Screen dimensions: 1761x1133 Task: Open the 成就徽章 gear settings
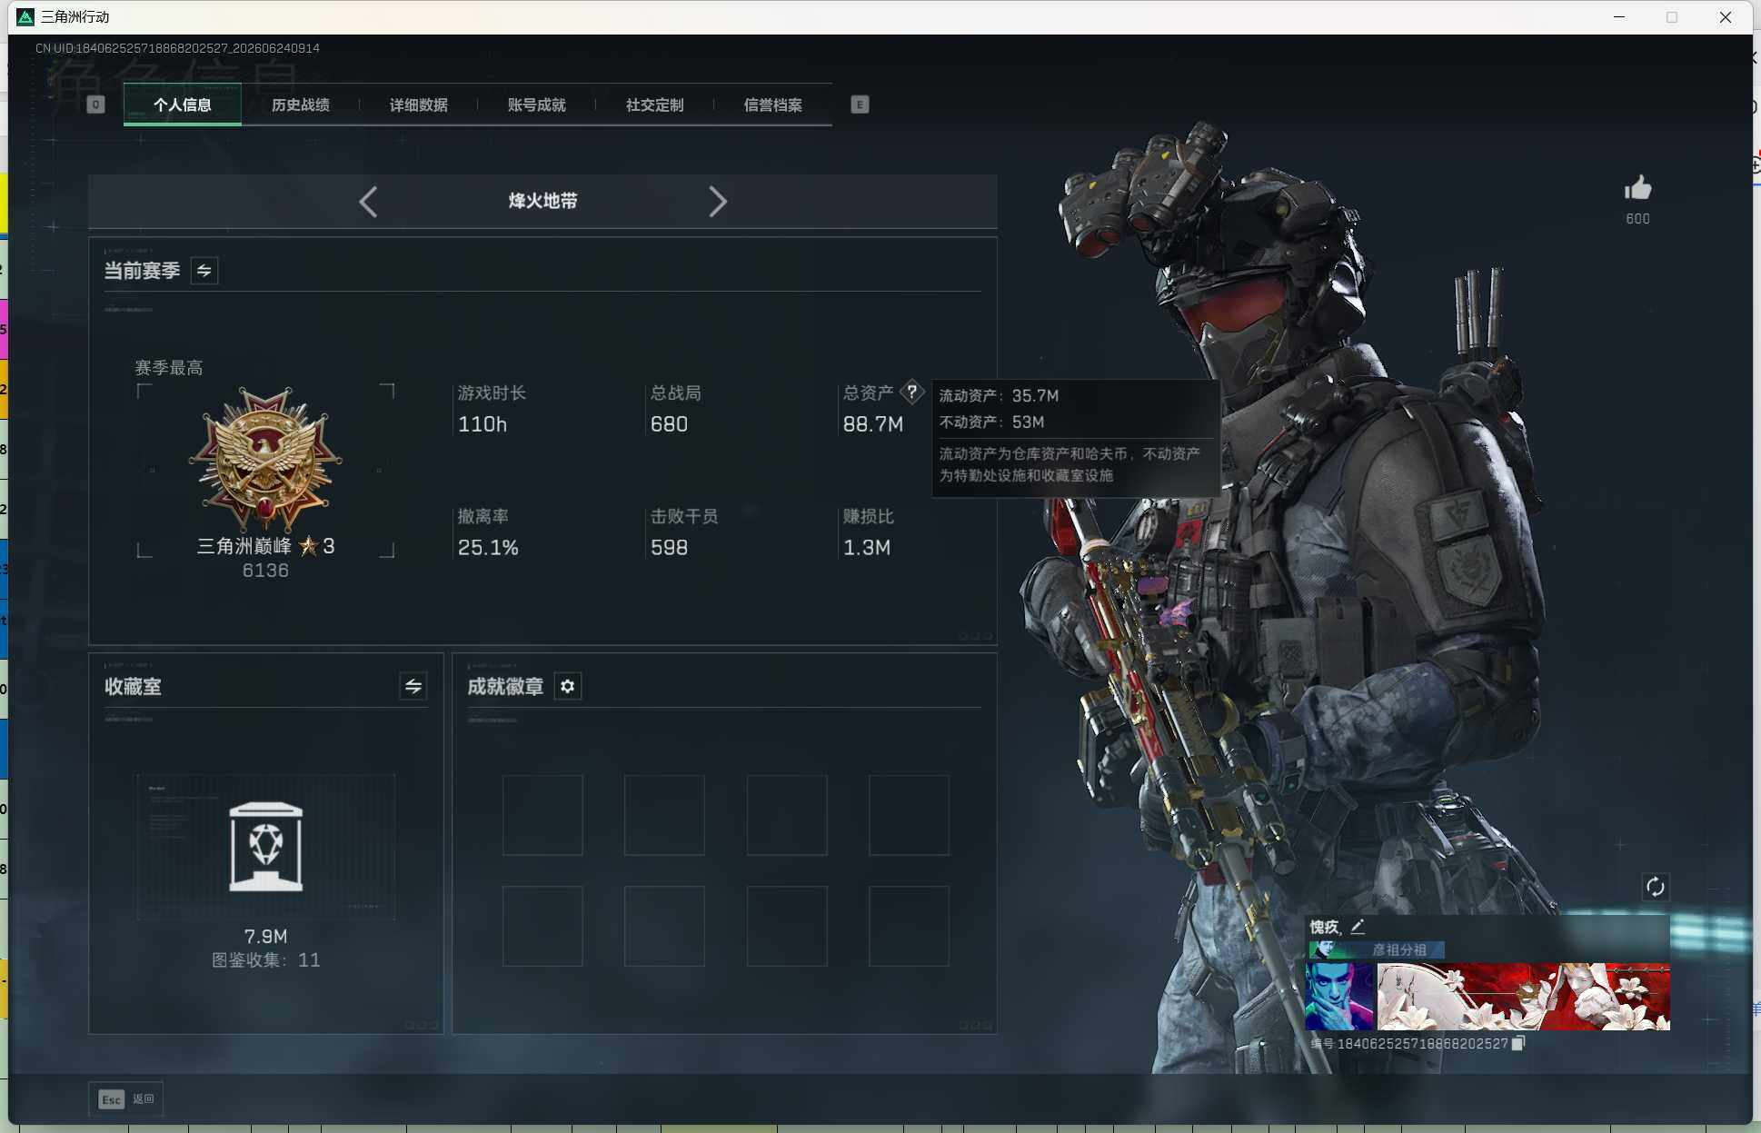pyautogui.click(x=568, y=687)
